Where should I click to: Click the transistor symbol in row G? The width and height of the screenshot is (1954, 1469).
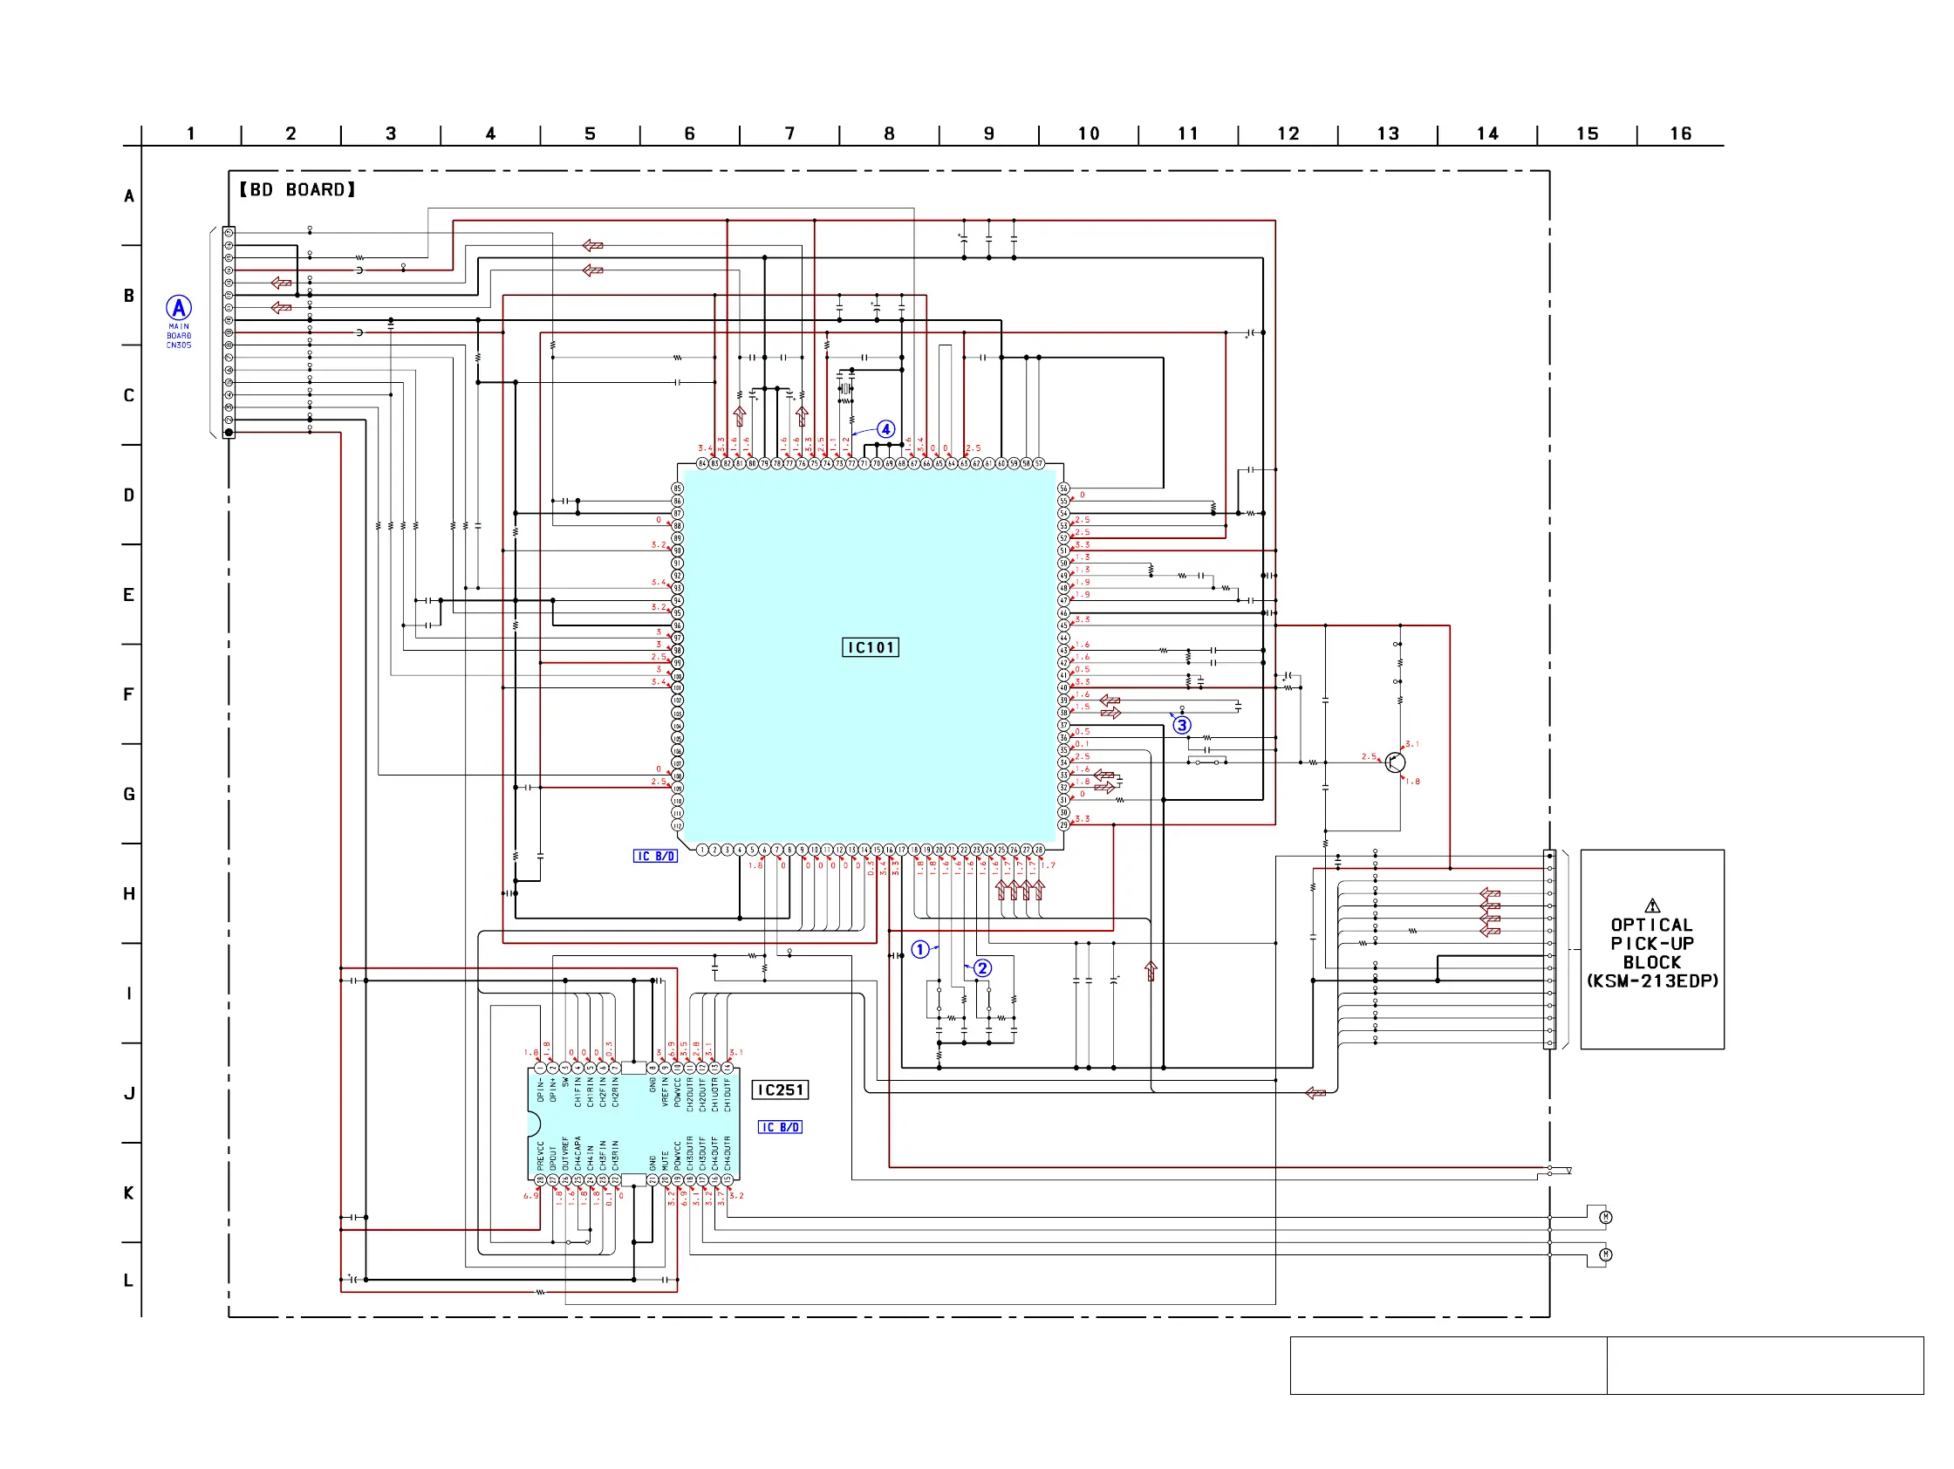(1395, 762)
